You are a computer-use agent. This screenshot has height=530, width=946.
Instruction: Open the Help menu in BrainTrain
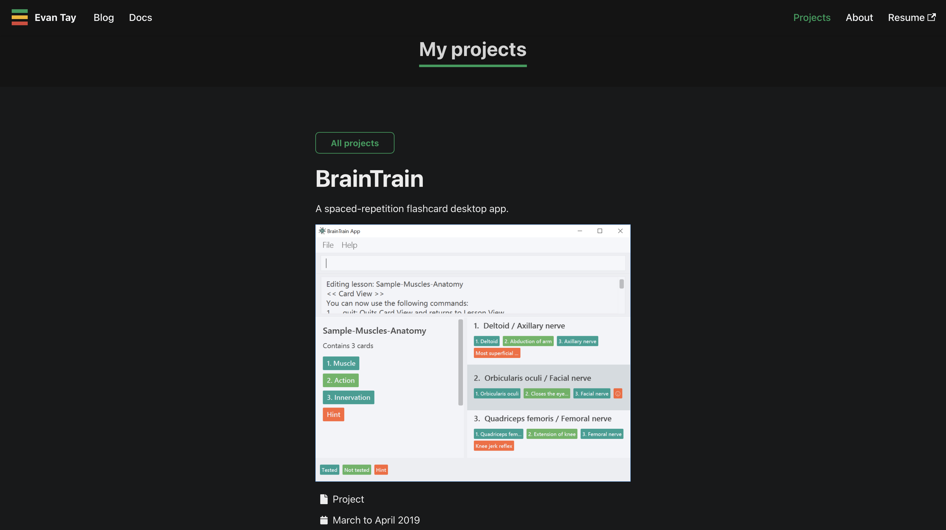349,245
